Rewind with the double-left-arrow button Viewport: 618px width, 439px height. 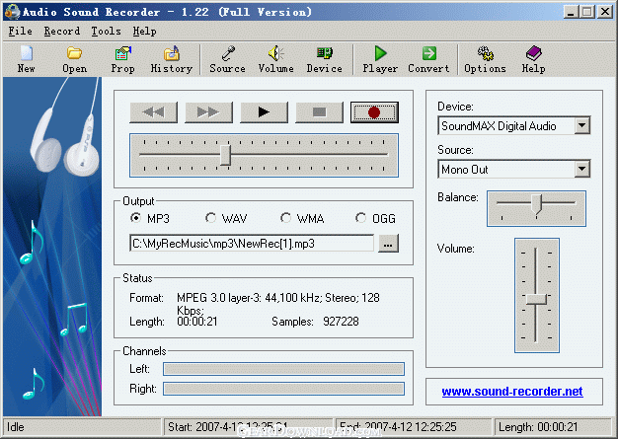pos(154,112)
